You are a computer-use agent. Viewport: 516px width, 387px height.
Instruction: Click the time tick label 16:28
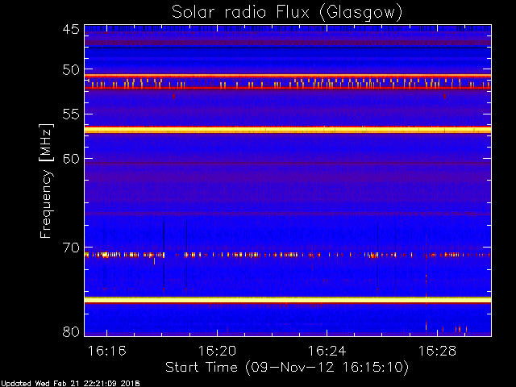437,351
